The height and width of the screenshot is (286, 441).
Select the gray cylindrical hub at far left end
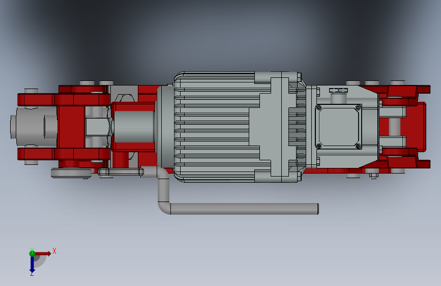tap(33, 127)
